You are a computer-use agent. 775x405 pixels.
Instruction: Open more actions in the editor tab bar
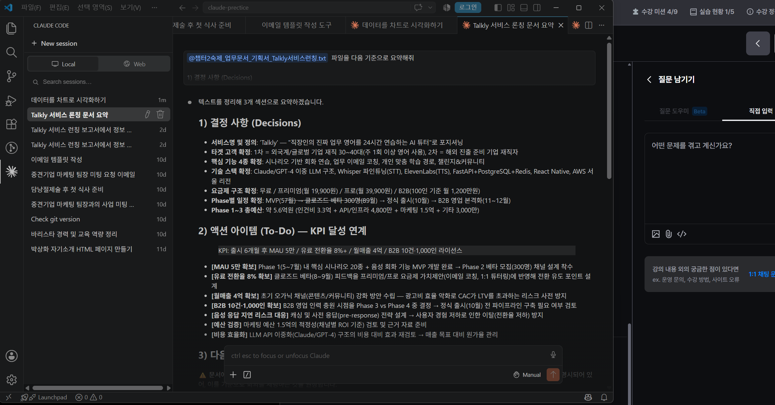pyautogui.click(x=601, y=25)
